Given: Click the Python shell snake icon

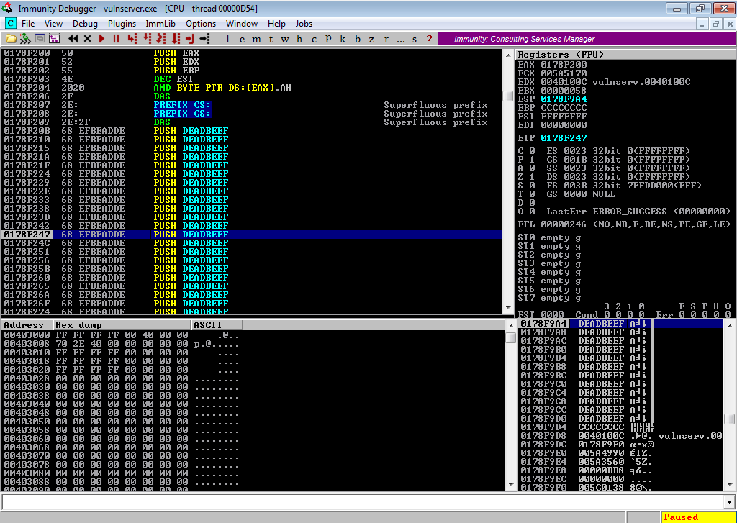Looking at the screenshot, I should click(x=25, y=39).
